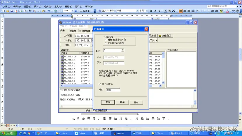Screen dimensions: 242x136
Task: Click the 短信群发 button in IPBook
Action: pos(165,36)
